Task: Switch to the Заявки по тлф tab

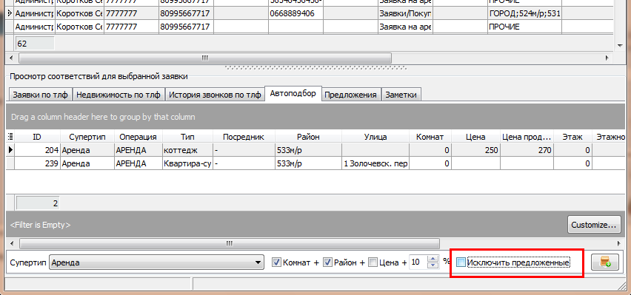Action: coord(40,95)
